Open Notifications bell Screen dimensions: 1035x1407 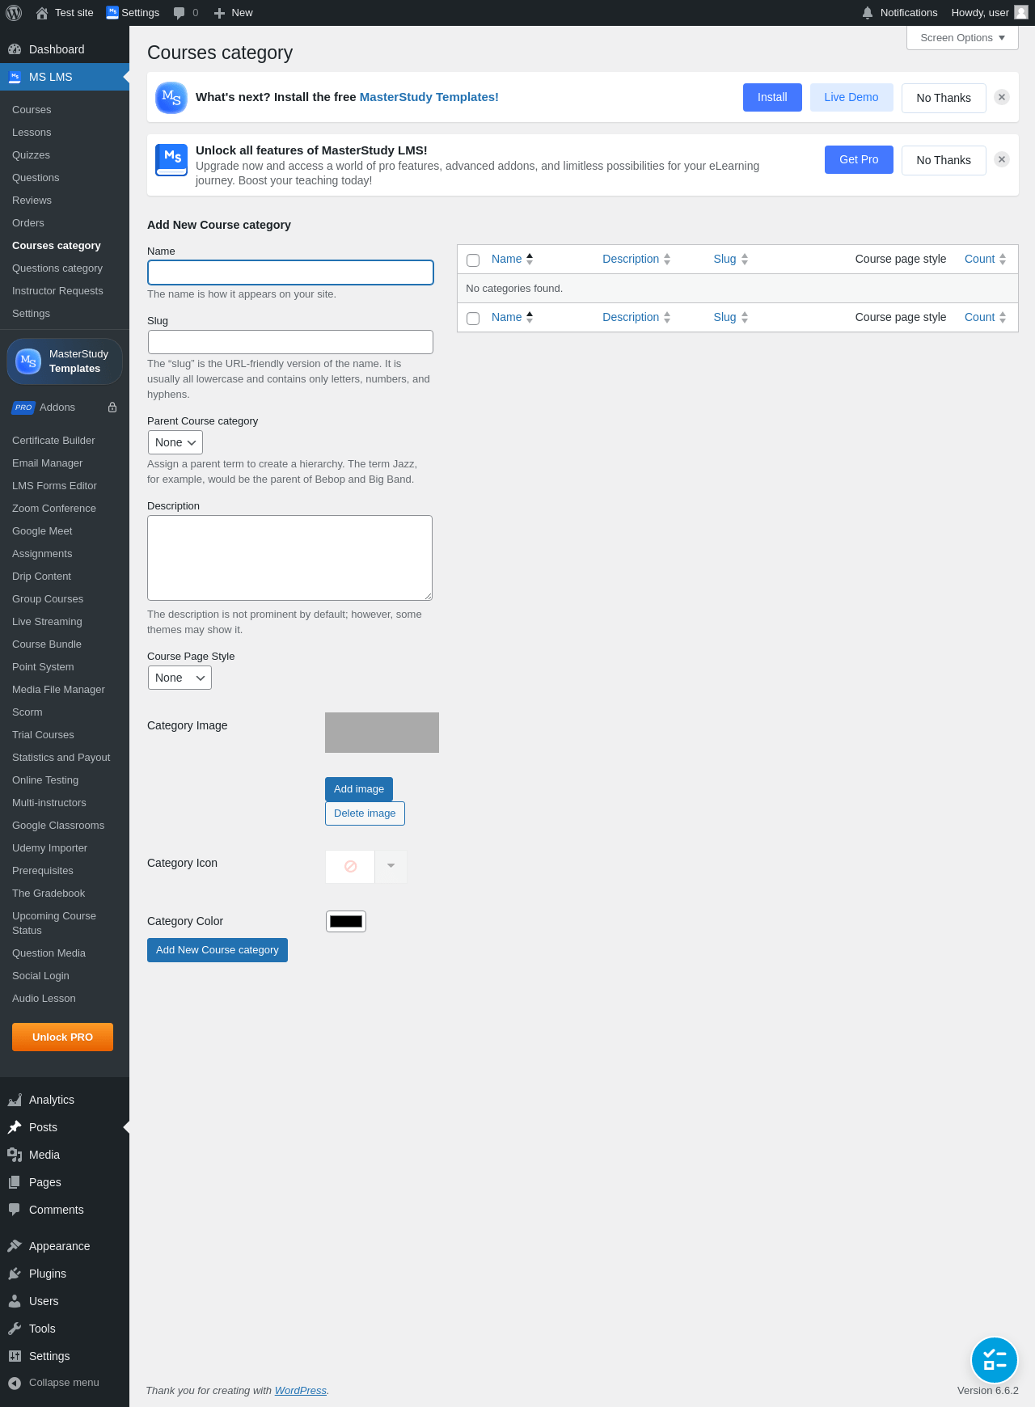pyautogui.click(x=899, y=13)
